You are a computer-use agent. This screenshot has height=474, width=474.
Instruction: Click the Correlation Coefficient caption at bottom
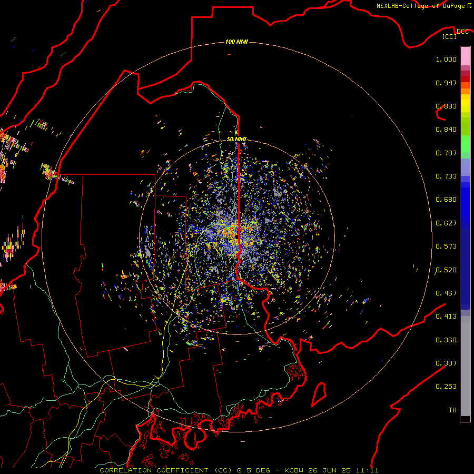[239, 470]
